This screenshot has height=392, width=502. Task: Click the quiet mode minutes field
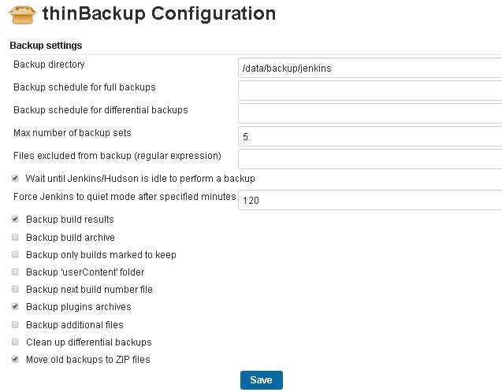tap(370, 200)
